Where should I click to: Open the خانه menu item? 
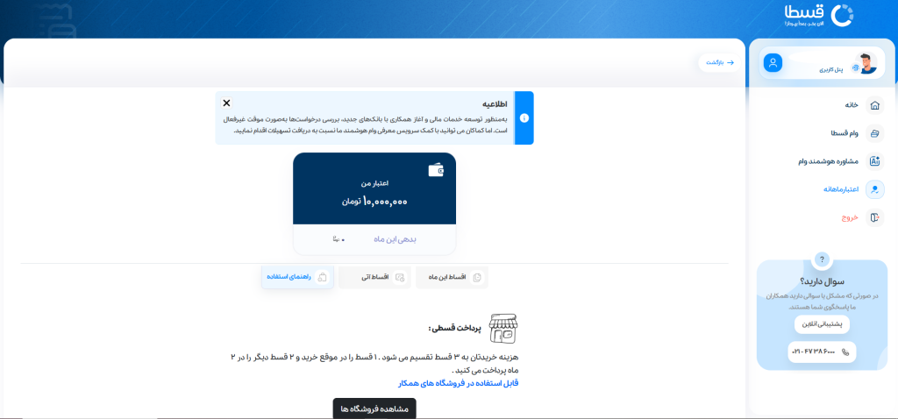point(851,105)
